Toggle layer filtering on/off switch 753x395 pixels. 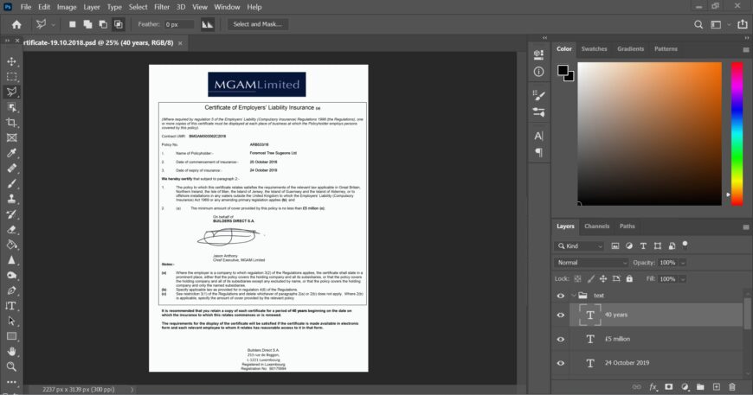pos(685,245)
